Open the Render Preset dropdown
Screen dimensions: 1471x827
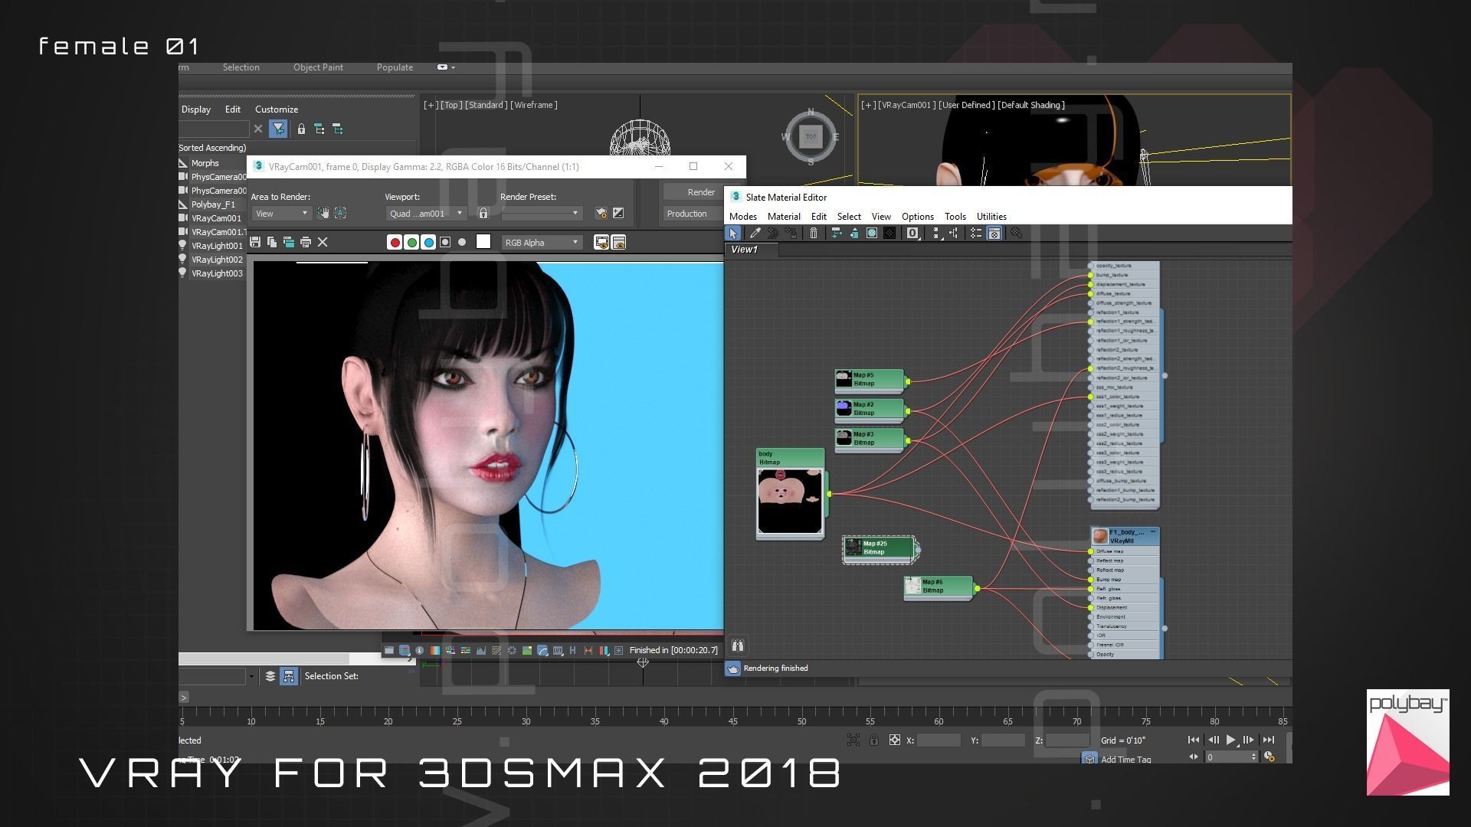pyautogui.click(x=541, y=214)
